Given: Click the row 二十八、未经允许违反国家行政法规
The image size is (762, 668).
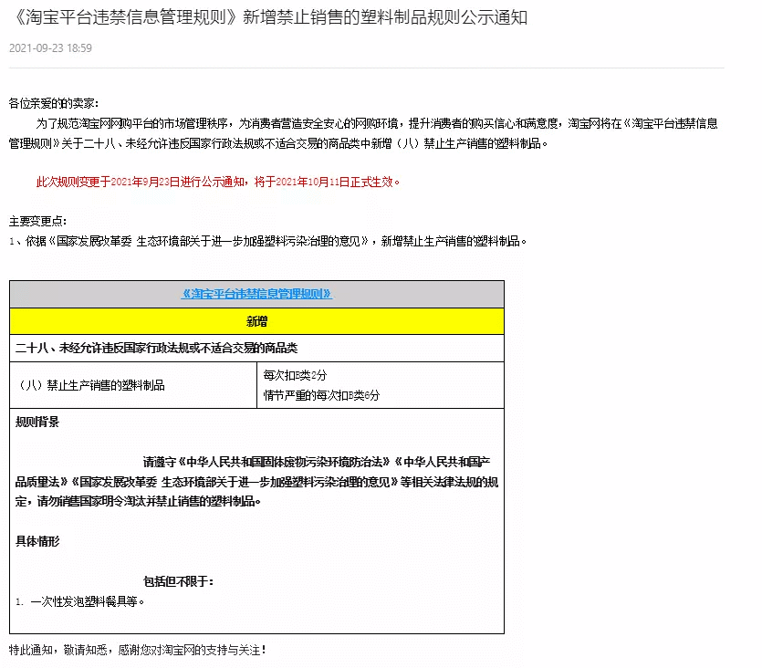Looking at the screenshot, I should 256,348.
